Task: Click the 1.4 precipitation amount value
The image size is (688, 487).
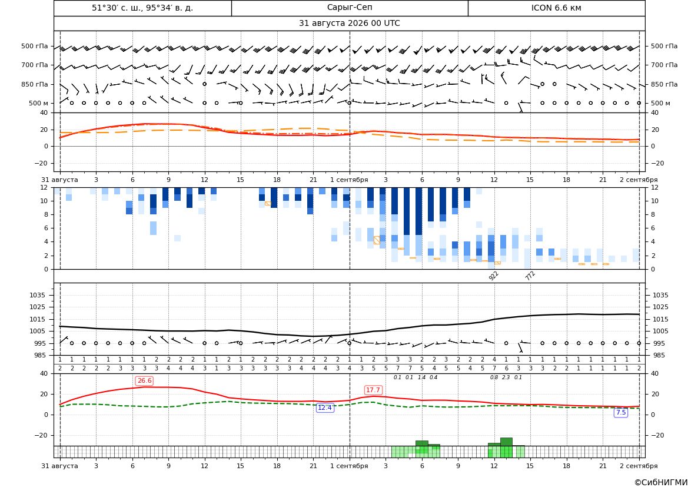Action: click(x=421, y=377)
